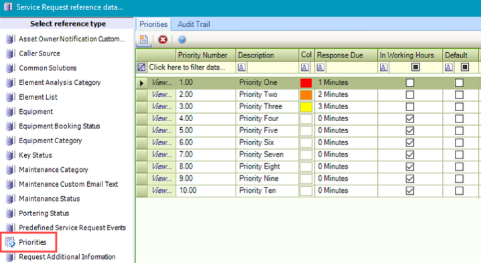481x263 pixels.
Task: Click the Maintenance Status icon
Action: tap(10, 199)
